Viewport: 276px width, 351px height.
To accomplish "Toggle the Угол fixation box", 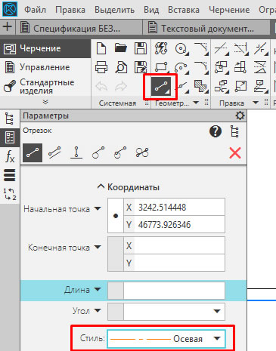I will coord(116,312).
